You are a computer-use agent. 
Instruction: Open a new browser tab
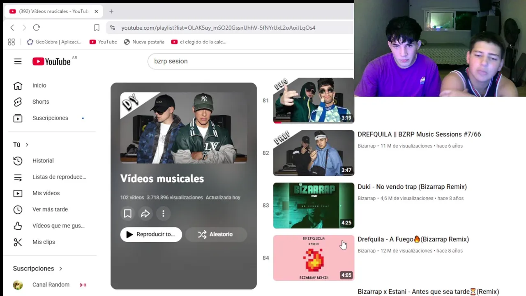tap(111, 12)
